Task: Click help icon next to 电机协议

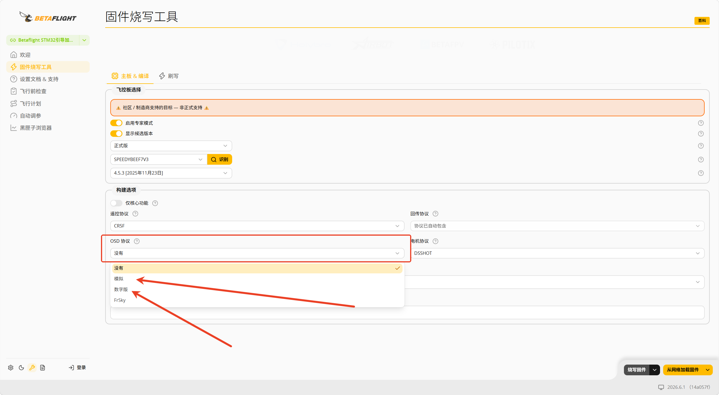Action: (x=436, y=241)
